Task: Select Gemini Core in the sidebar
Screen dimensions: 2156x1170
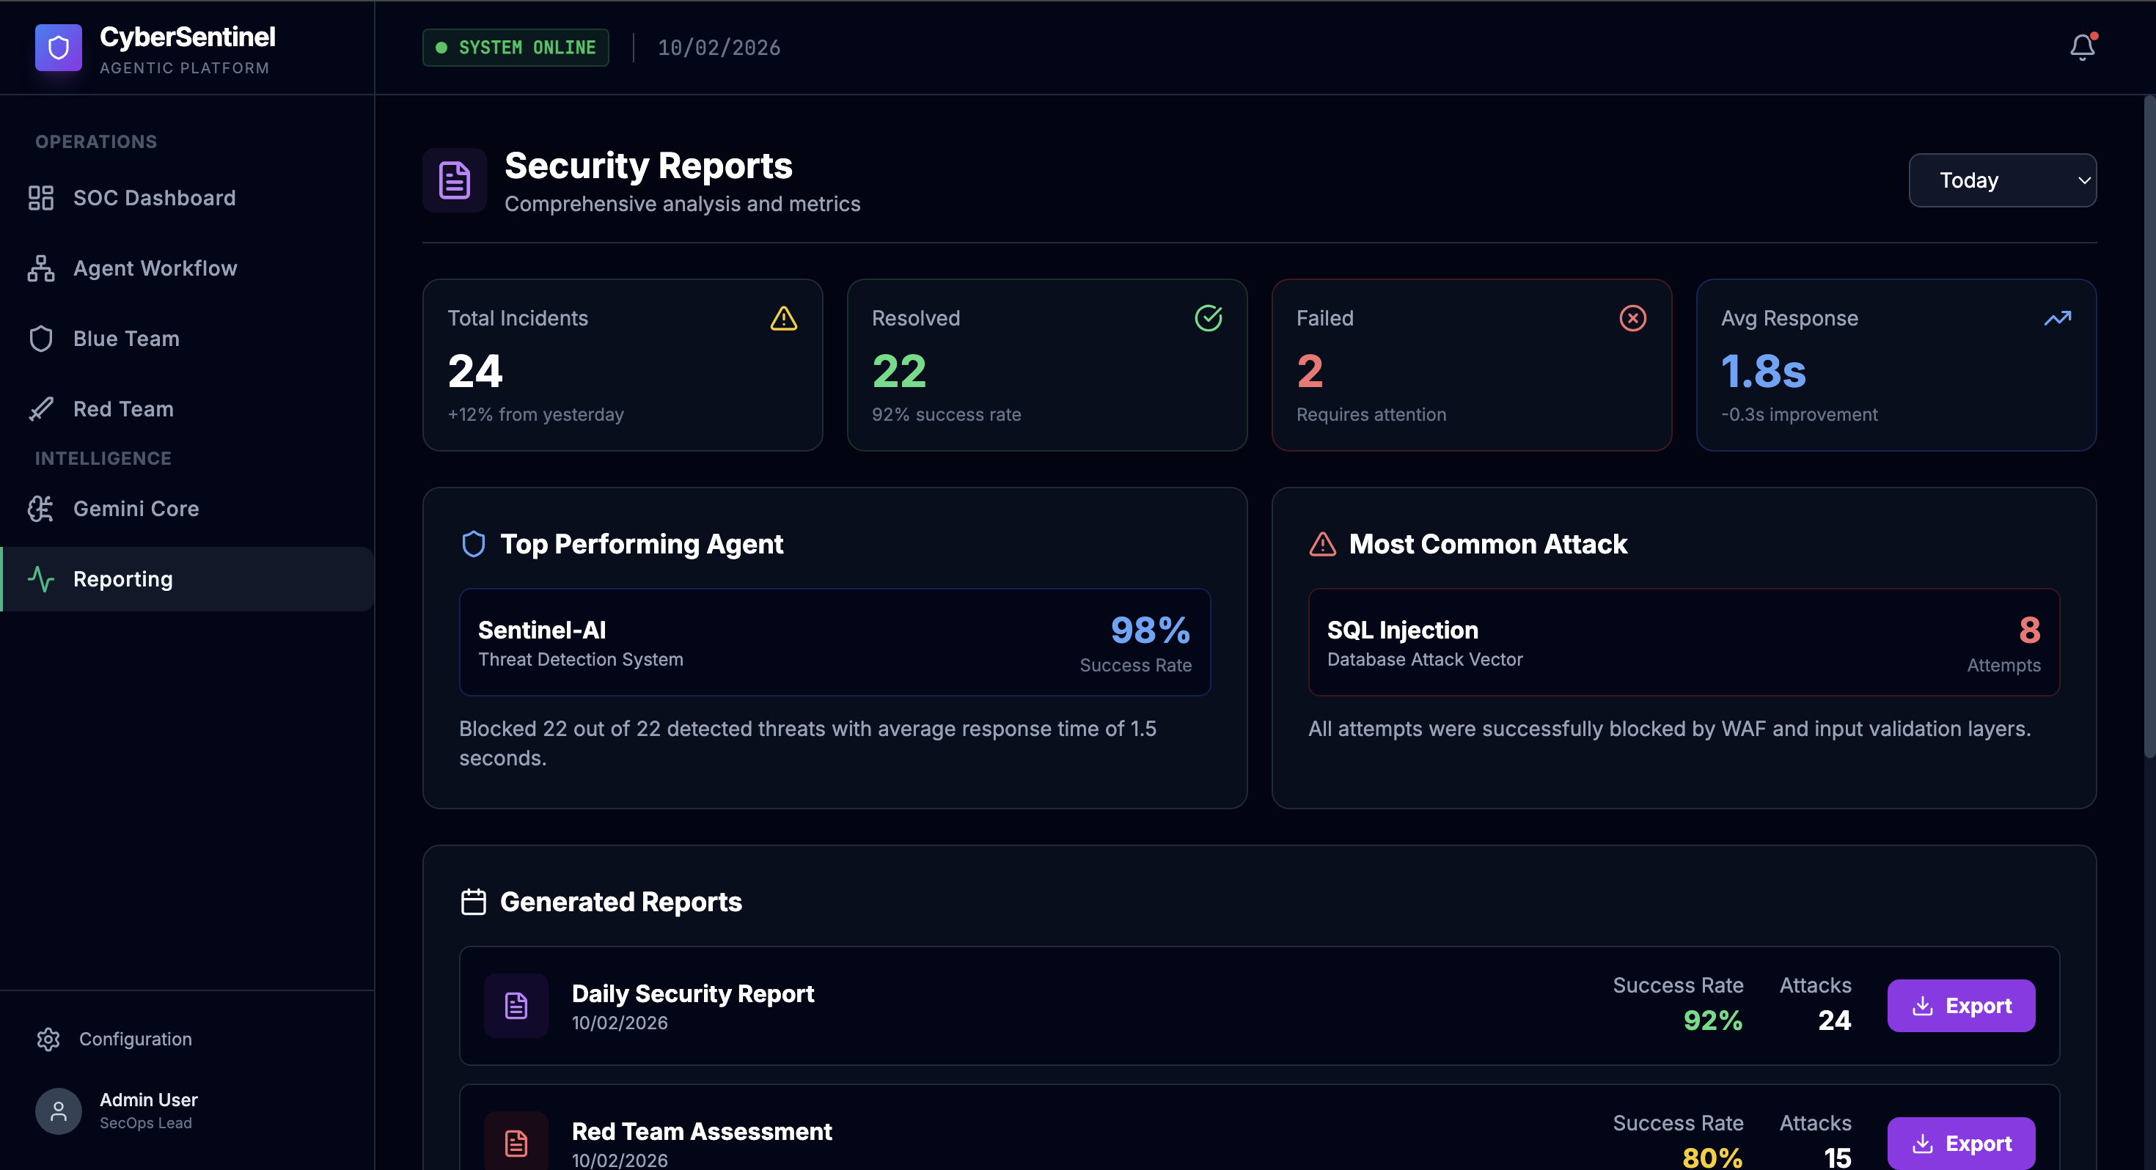Action: 136,508
